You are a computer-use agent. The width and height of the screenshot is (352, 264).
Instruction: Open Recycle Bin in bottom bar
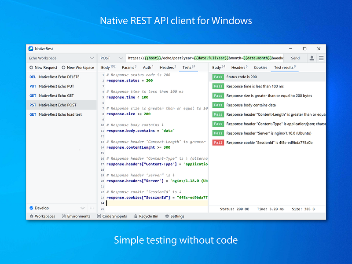146,216
